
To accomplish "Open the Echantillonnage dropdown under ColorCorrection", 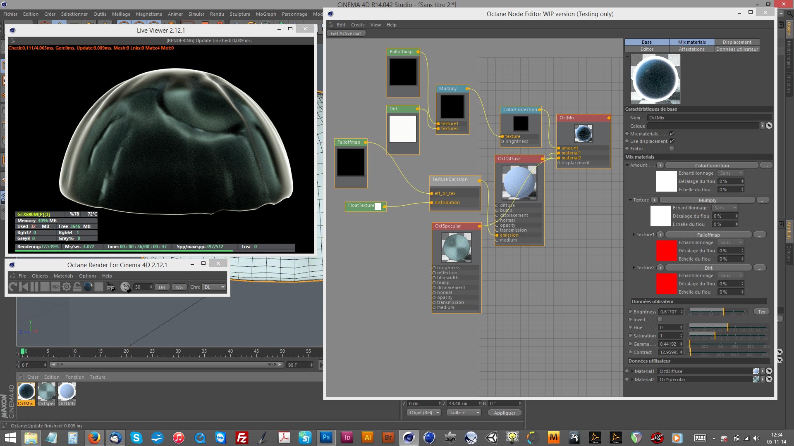I will [730, 173].
